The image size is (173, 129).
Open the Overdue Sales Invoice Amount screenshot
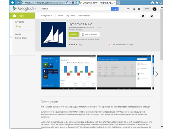pyautogui.click(x=124, y=73)
